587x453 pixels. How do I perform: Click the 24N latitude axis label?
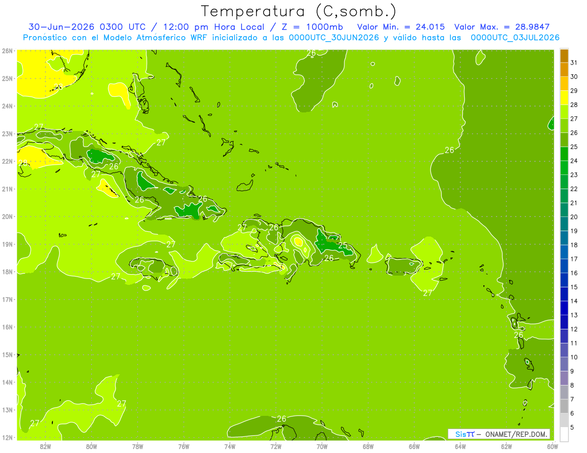click(x=7, y=106)
